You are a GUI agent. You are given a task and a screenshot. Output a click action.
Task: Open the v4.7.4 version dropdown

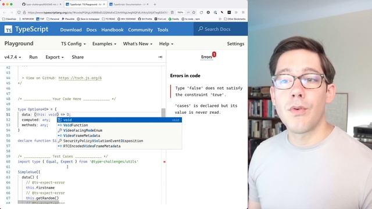click(13, 57)
